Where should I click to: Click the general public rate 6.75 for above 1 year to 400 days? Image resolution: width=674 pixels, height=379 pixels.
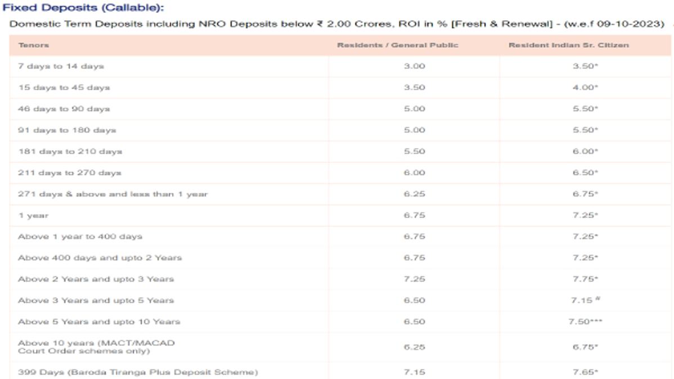(415, 236)
